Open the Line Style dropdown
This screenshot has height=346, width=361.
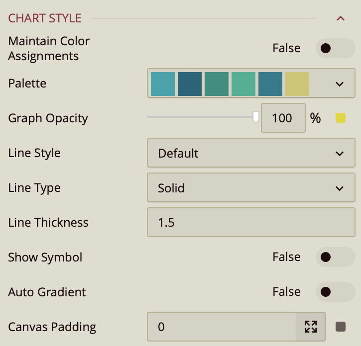(x=251, y=153)
